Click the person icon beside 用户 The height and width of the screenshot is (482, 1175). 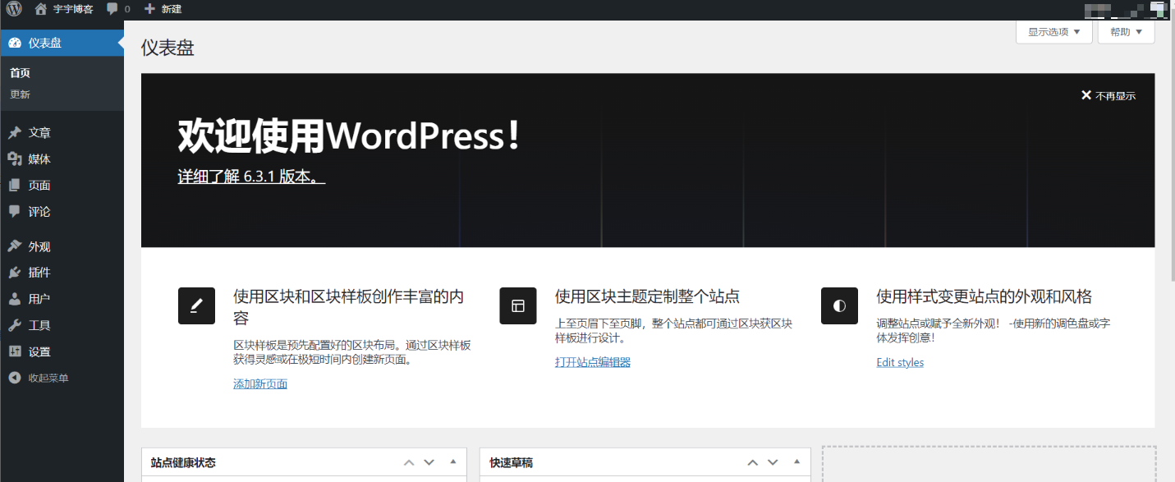click(15, 299)
